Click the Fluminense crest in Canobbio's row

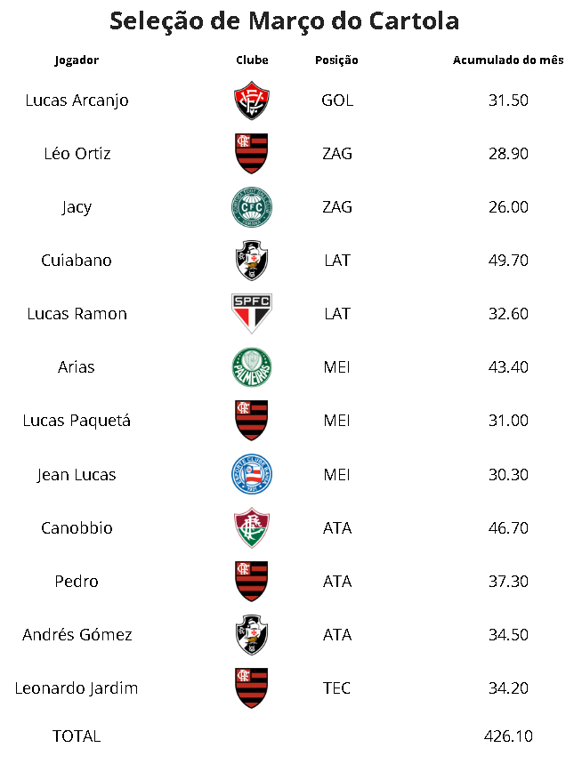coord(252,528)
